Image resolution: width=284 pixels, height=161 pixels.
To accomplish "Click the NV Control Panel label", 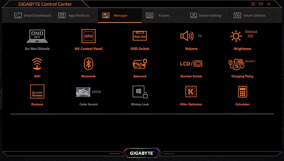I will coord(88,49).
